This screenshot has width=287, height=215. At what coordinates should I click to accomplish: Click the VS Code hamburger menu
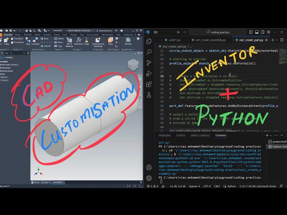point(156,32)
